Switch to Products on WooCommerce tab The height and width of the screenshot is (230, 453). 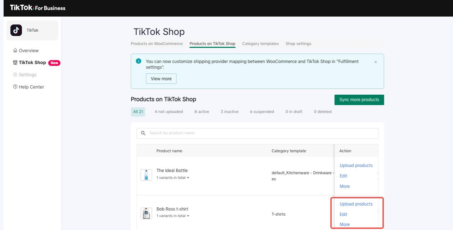[157, 44]
